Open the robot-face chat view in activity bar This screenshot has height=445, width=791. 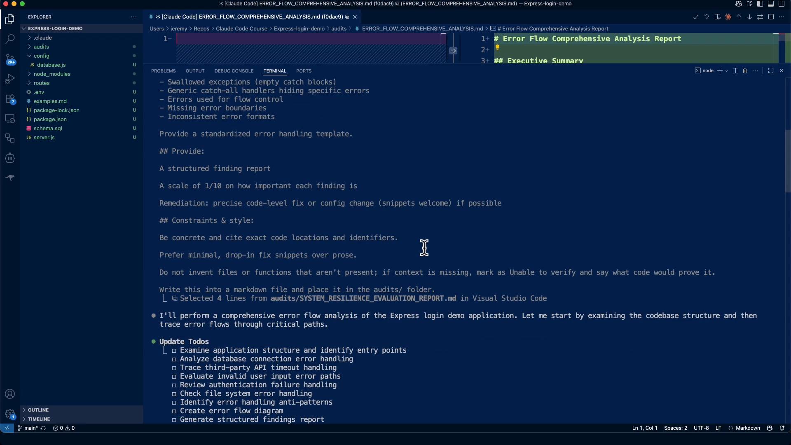pyautogui.click(x=10, y=158)
